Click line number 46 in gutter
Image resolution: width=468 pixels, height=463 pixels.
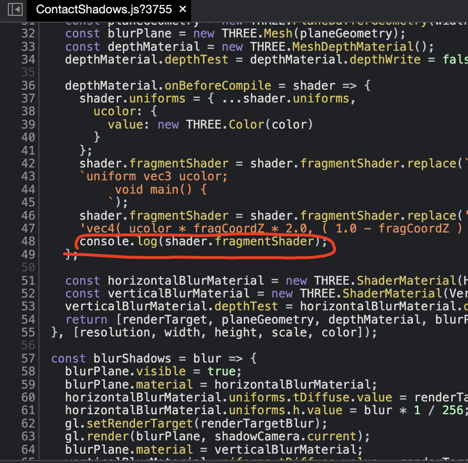(29, 216)
